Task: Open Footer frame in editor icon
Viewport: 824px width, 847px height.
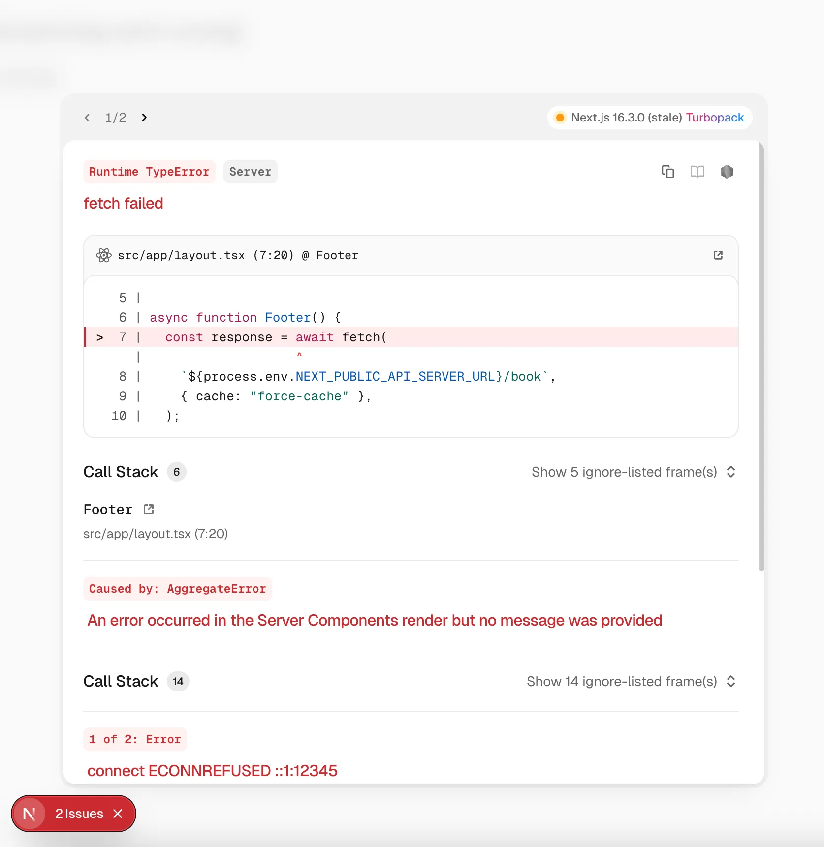Action: (x=149, y=509)
